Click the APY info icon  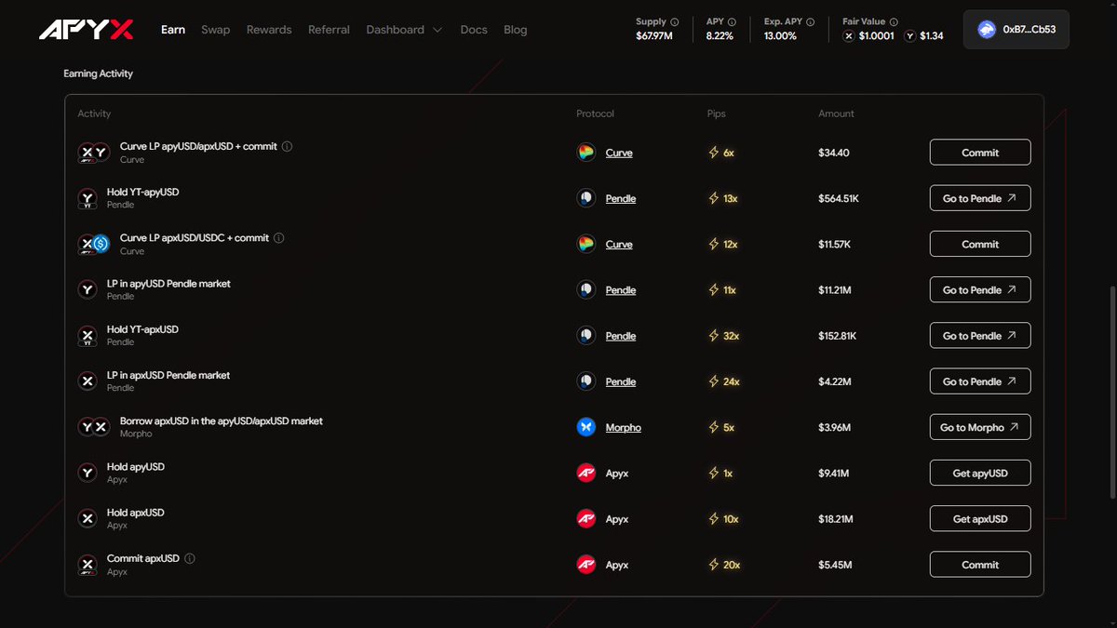pos(732,21)
